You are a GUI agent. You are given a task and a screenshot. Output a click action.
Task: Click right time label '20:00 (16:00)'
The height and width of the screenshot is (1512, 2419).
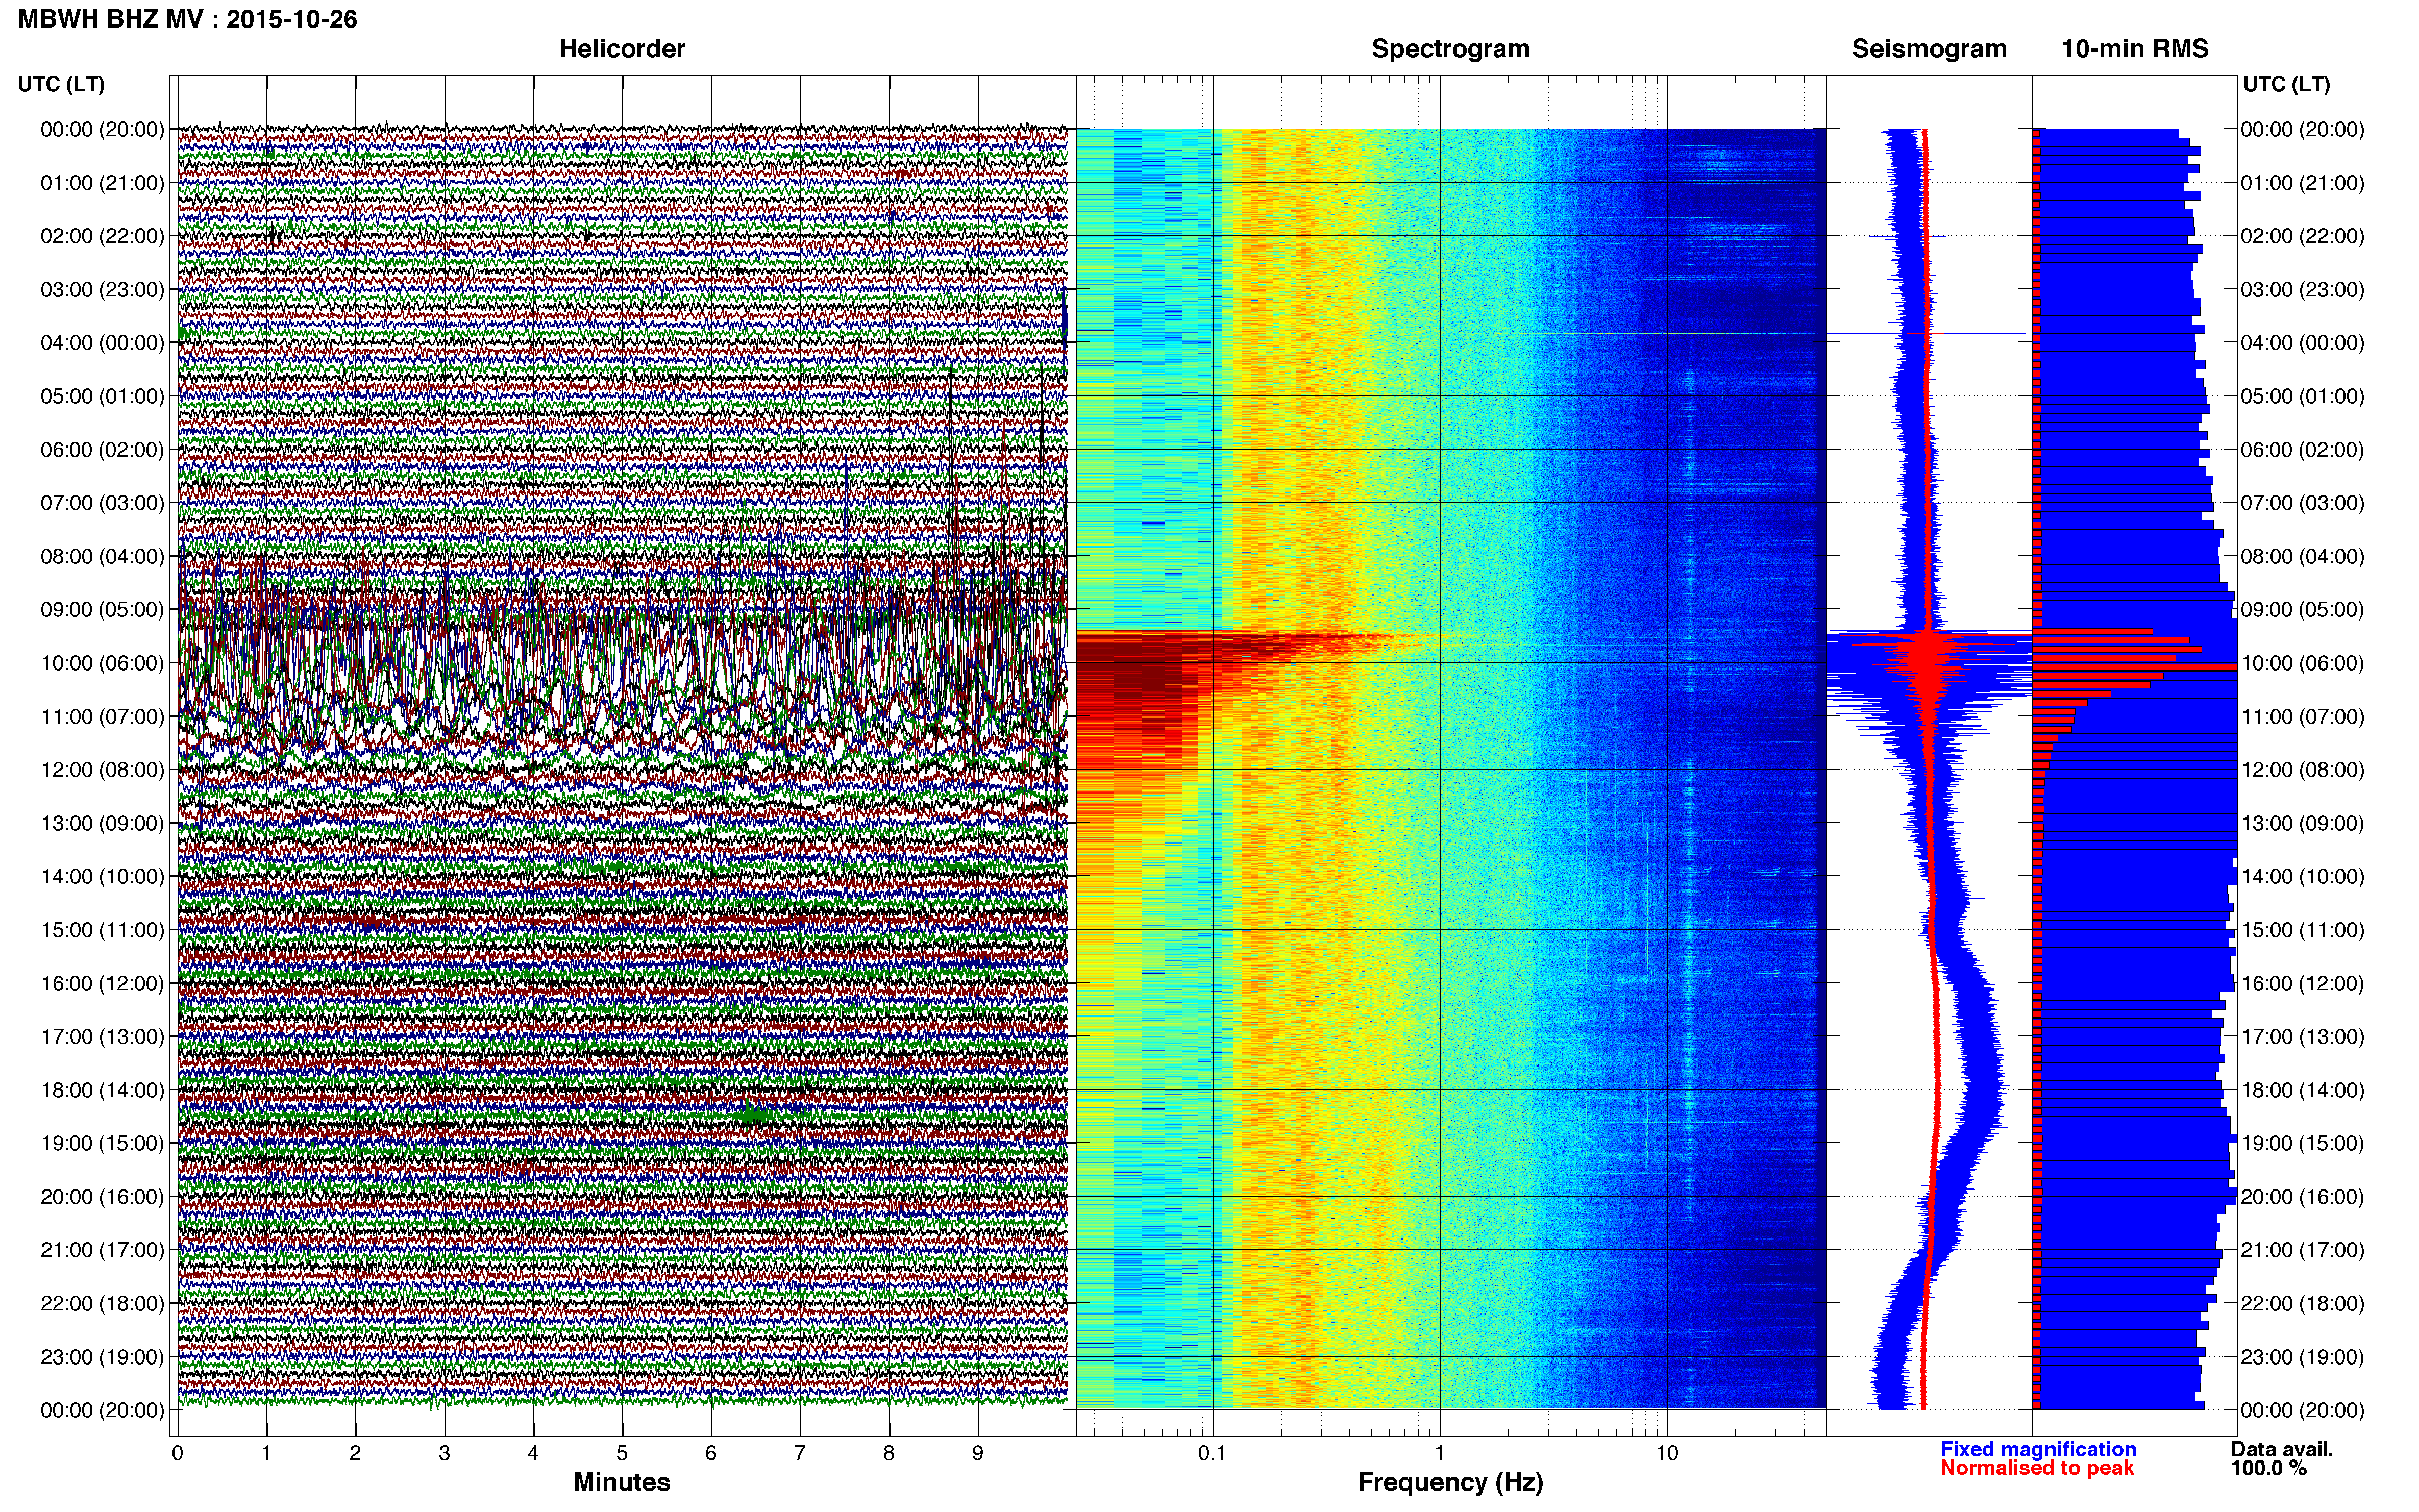click(x=2302, y=1197)
